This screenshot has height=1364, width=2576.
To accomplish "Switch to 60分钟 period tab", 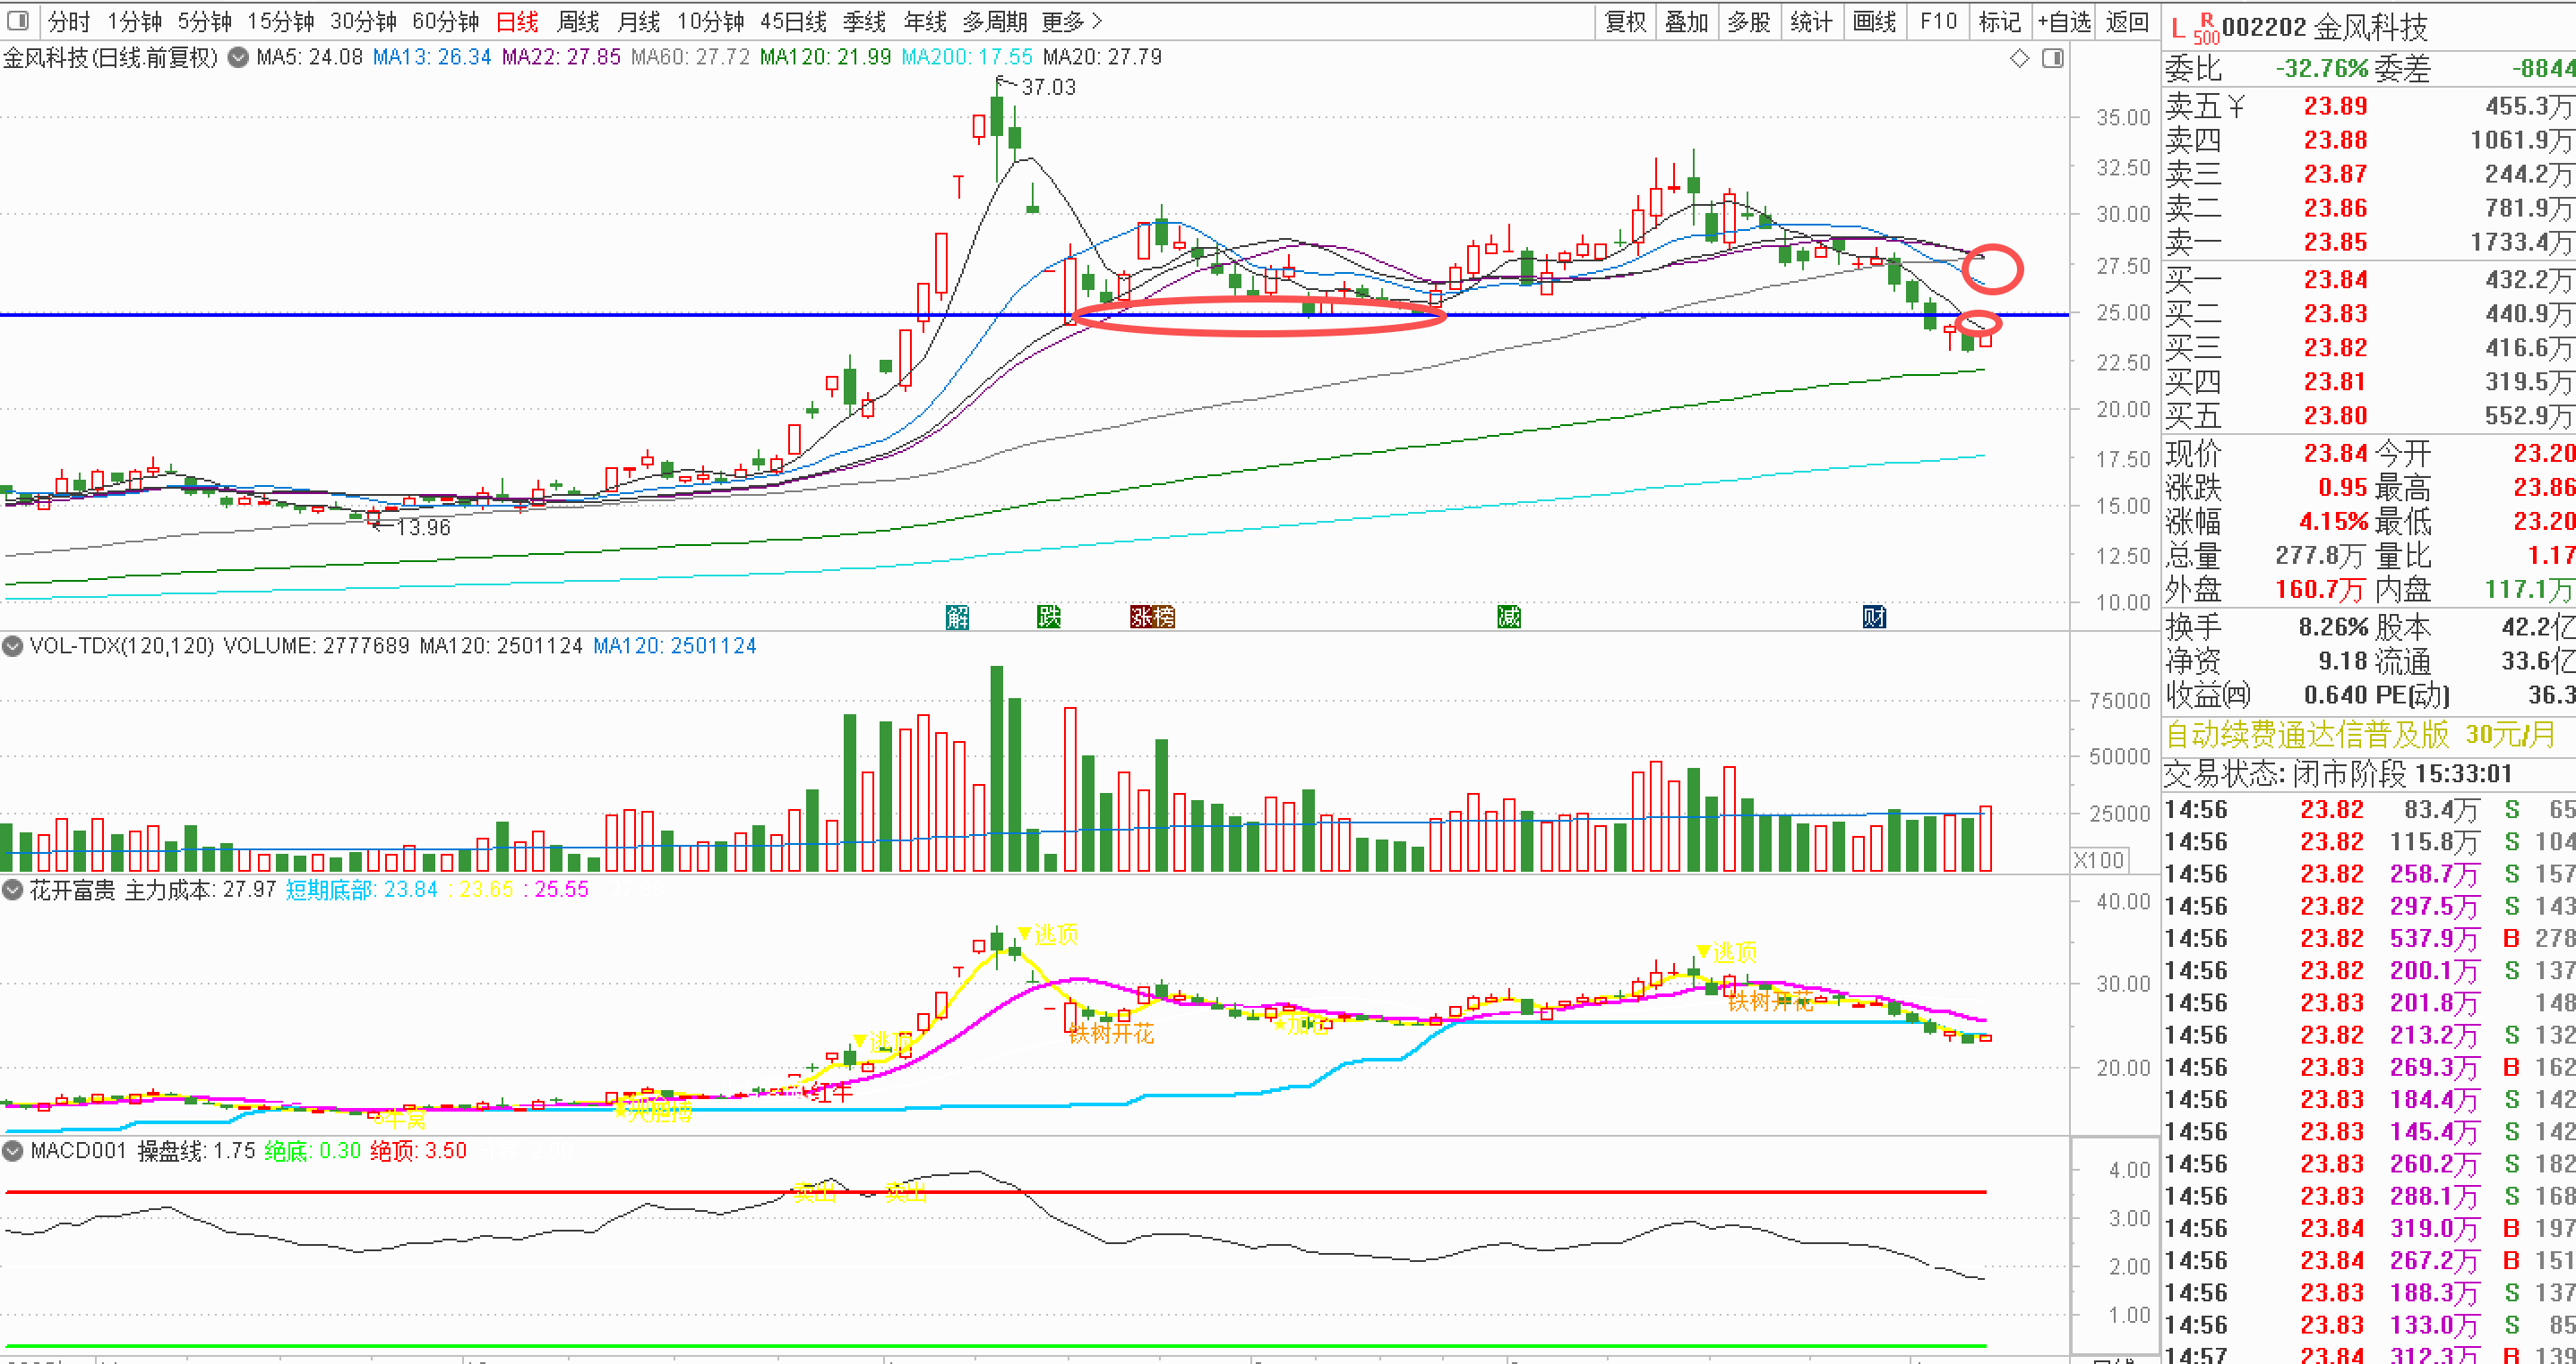I will click(445, 21).
